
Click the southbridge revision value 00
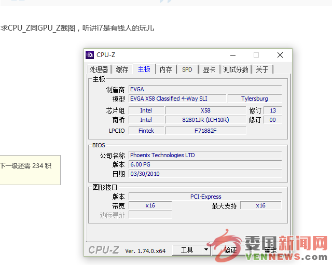pyautogui.click(x=273, y=120)
